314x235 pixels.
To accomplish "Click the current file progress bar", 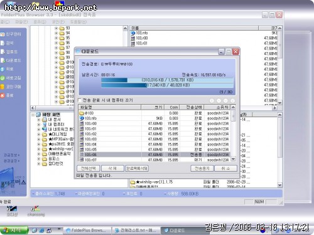I will [x=167, y=85].
